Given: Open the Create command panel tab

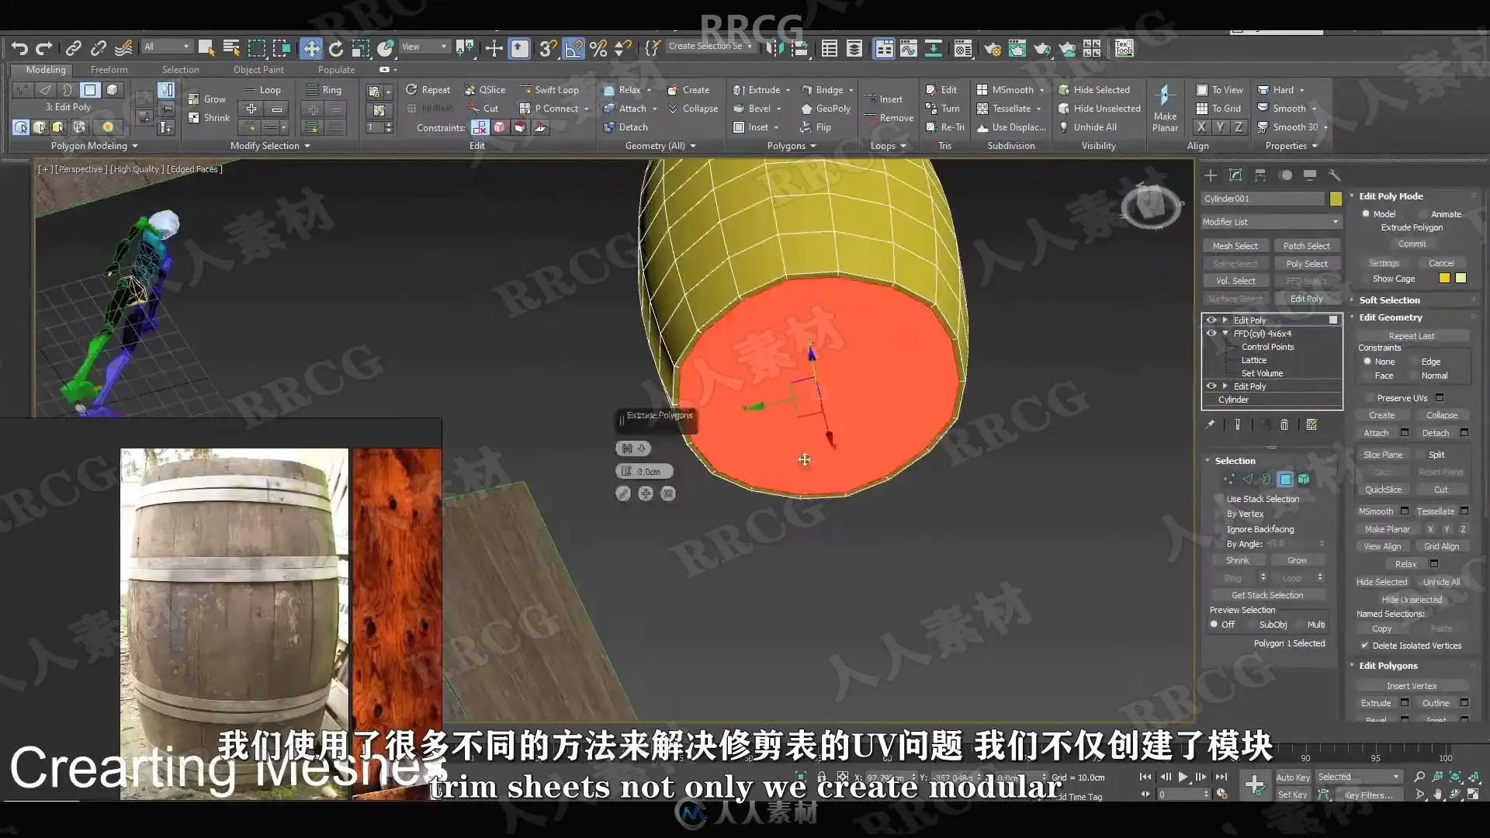Looking at the screenshot, I should (x=1211, y=175).
